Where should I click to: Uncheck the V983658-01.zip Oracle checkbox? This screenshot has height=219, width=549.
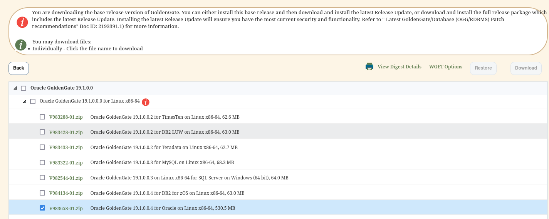tap(42, 208)
